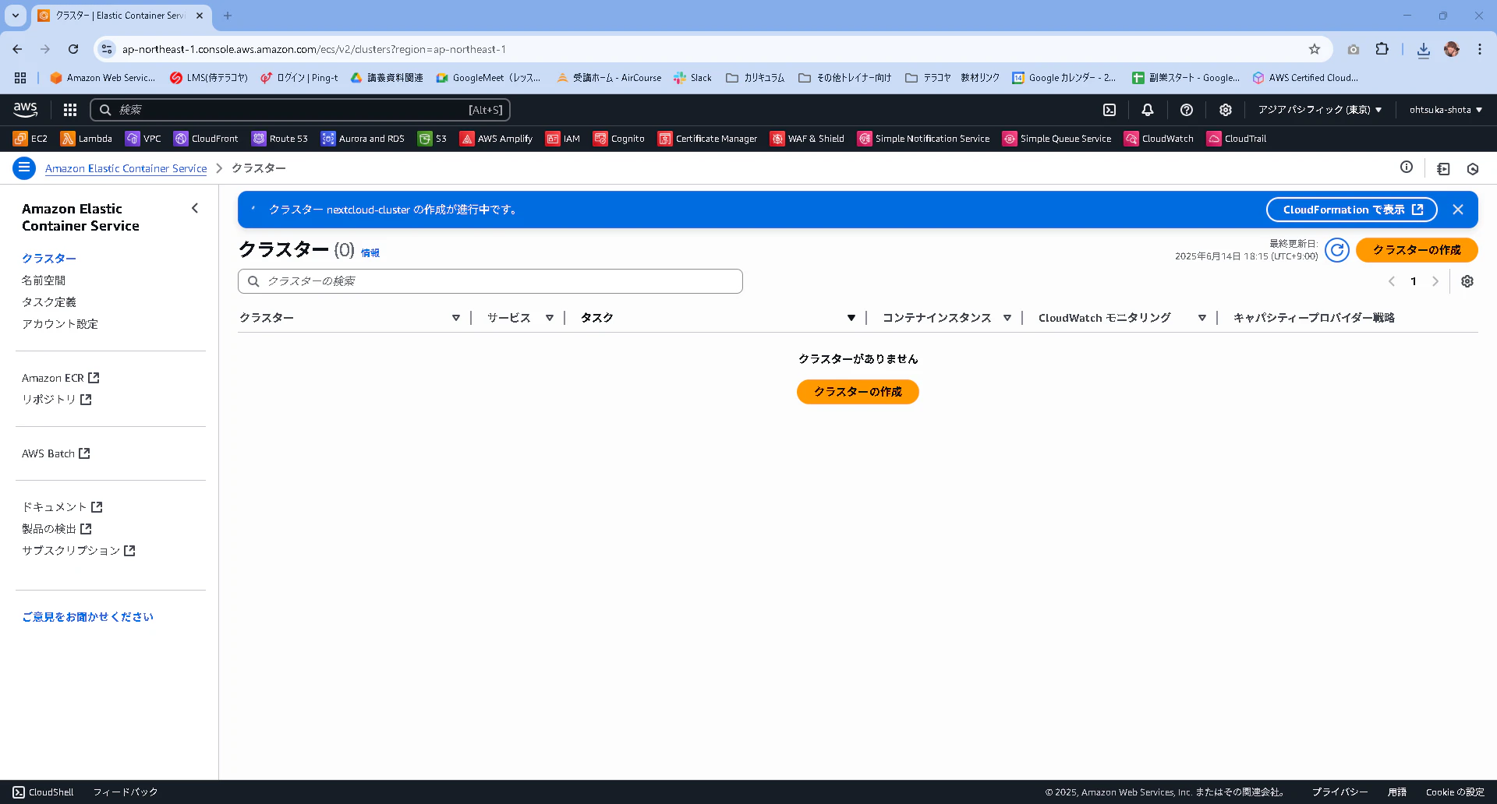Click ご意見をお聞かせください feedback link
This screenshot has width=1497, height=804.
tap(88, 617)
